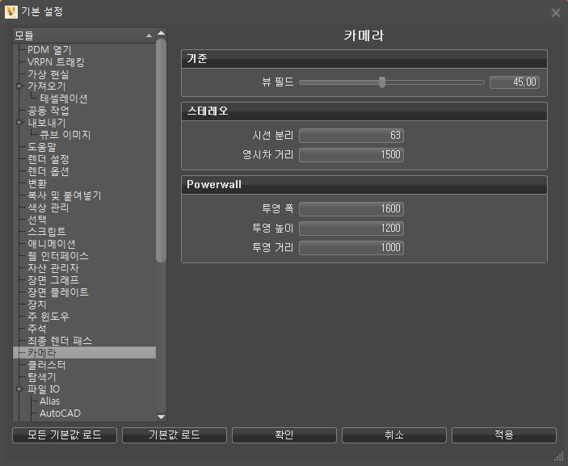This screenshot has height=466, width=568.
Task: Collapse the 내보내기 tree node
Action: [19, 123]
